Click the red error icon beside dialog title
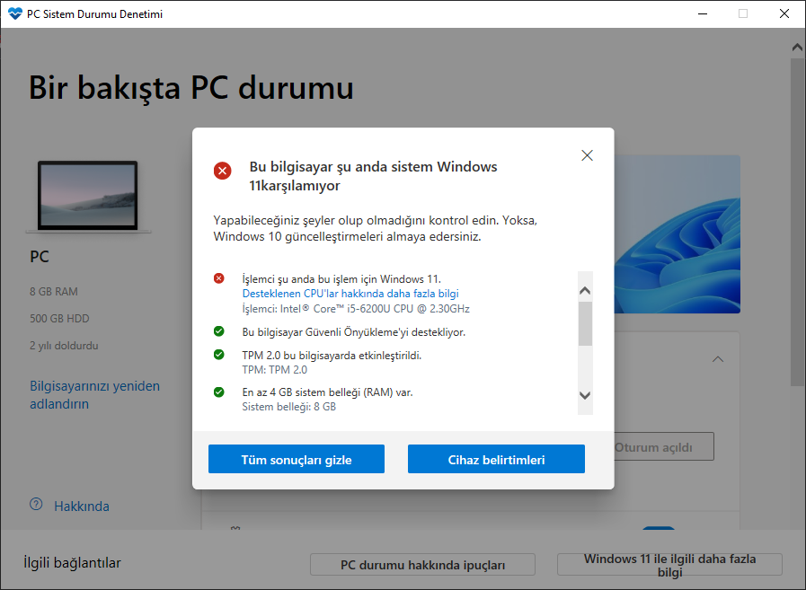The image size is (806, 590). 223,171
